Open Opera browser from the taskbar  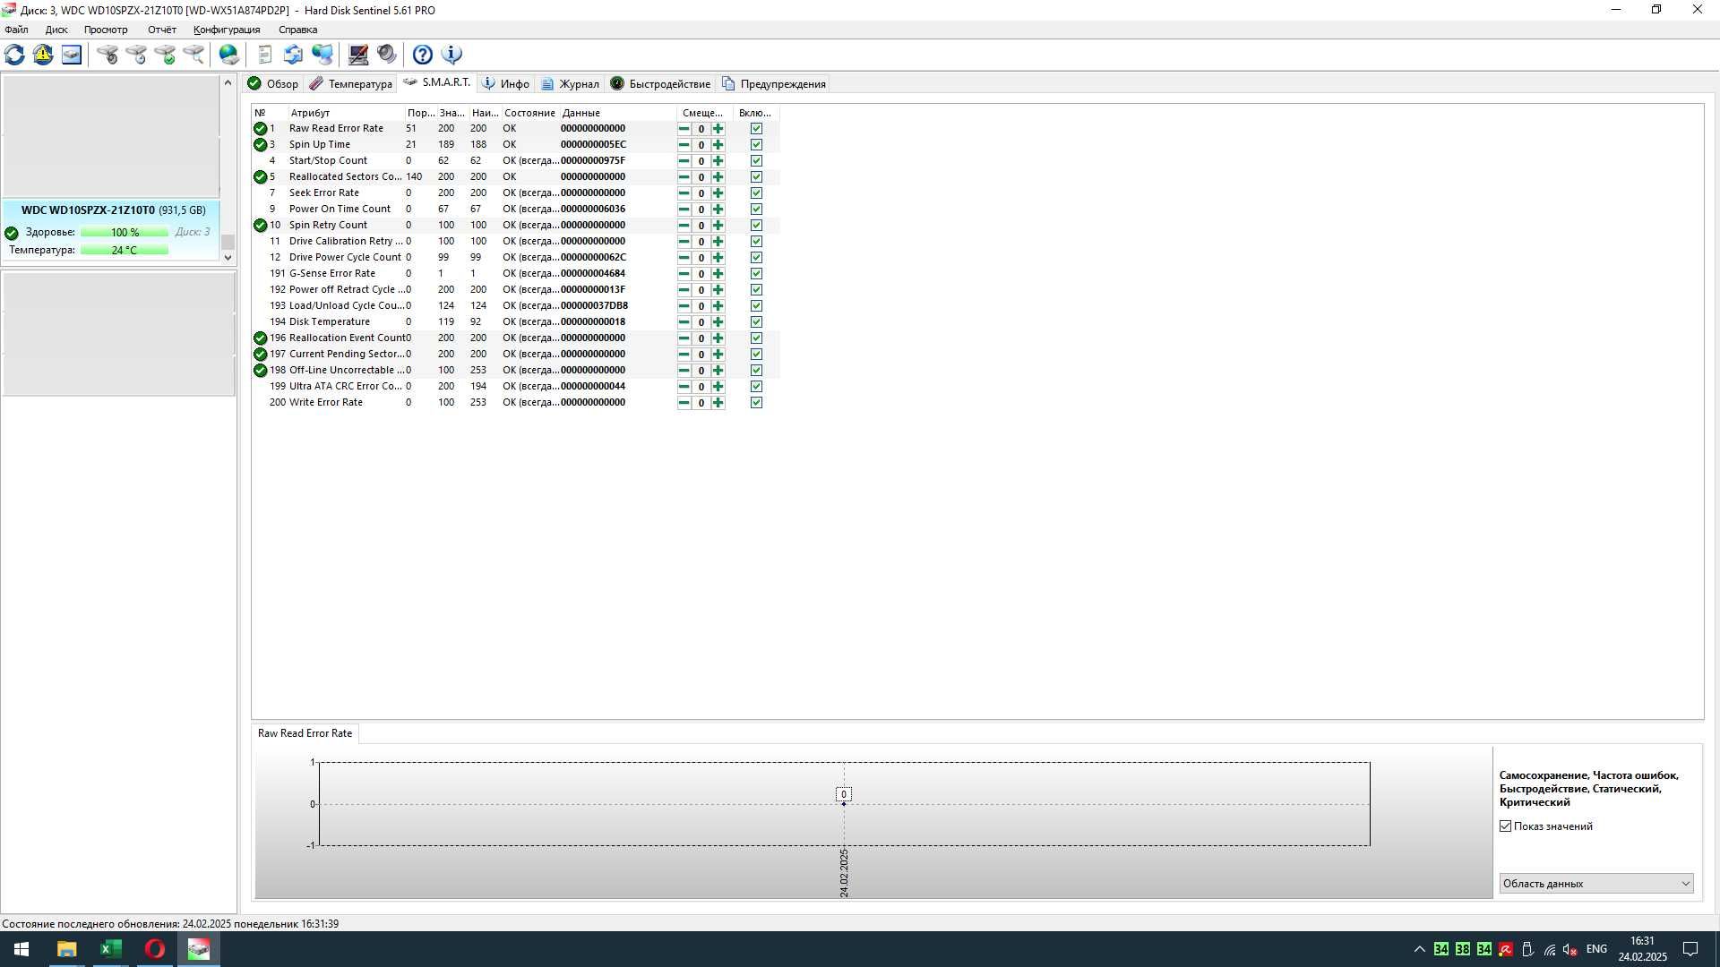coord(155,949)
